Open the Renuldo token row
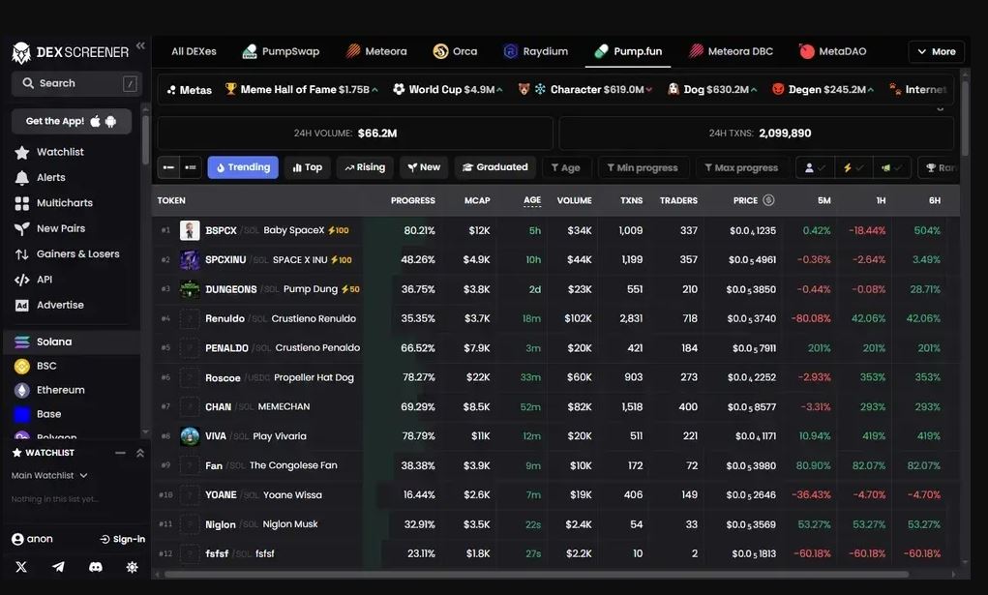 [555, 318]
